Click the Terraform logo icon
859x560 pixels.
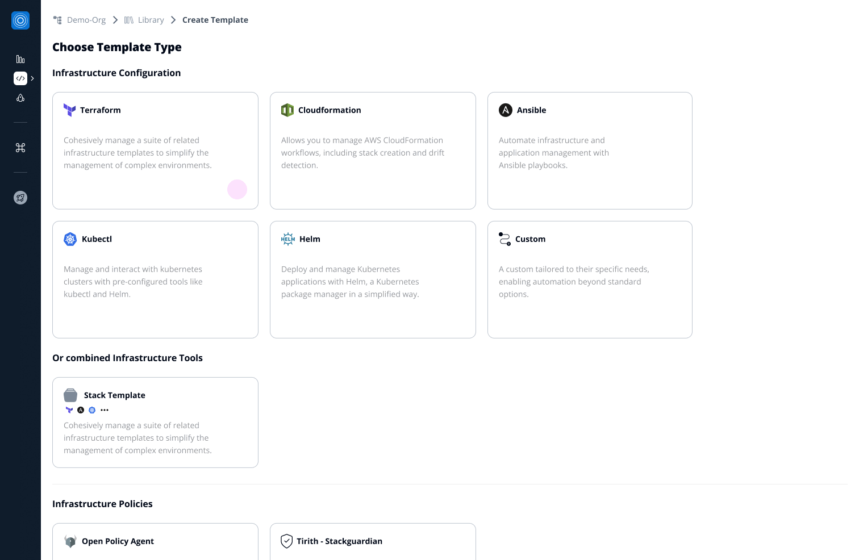69,110
